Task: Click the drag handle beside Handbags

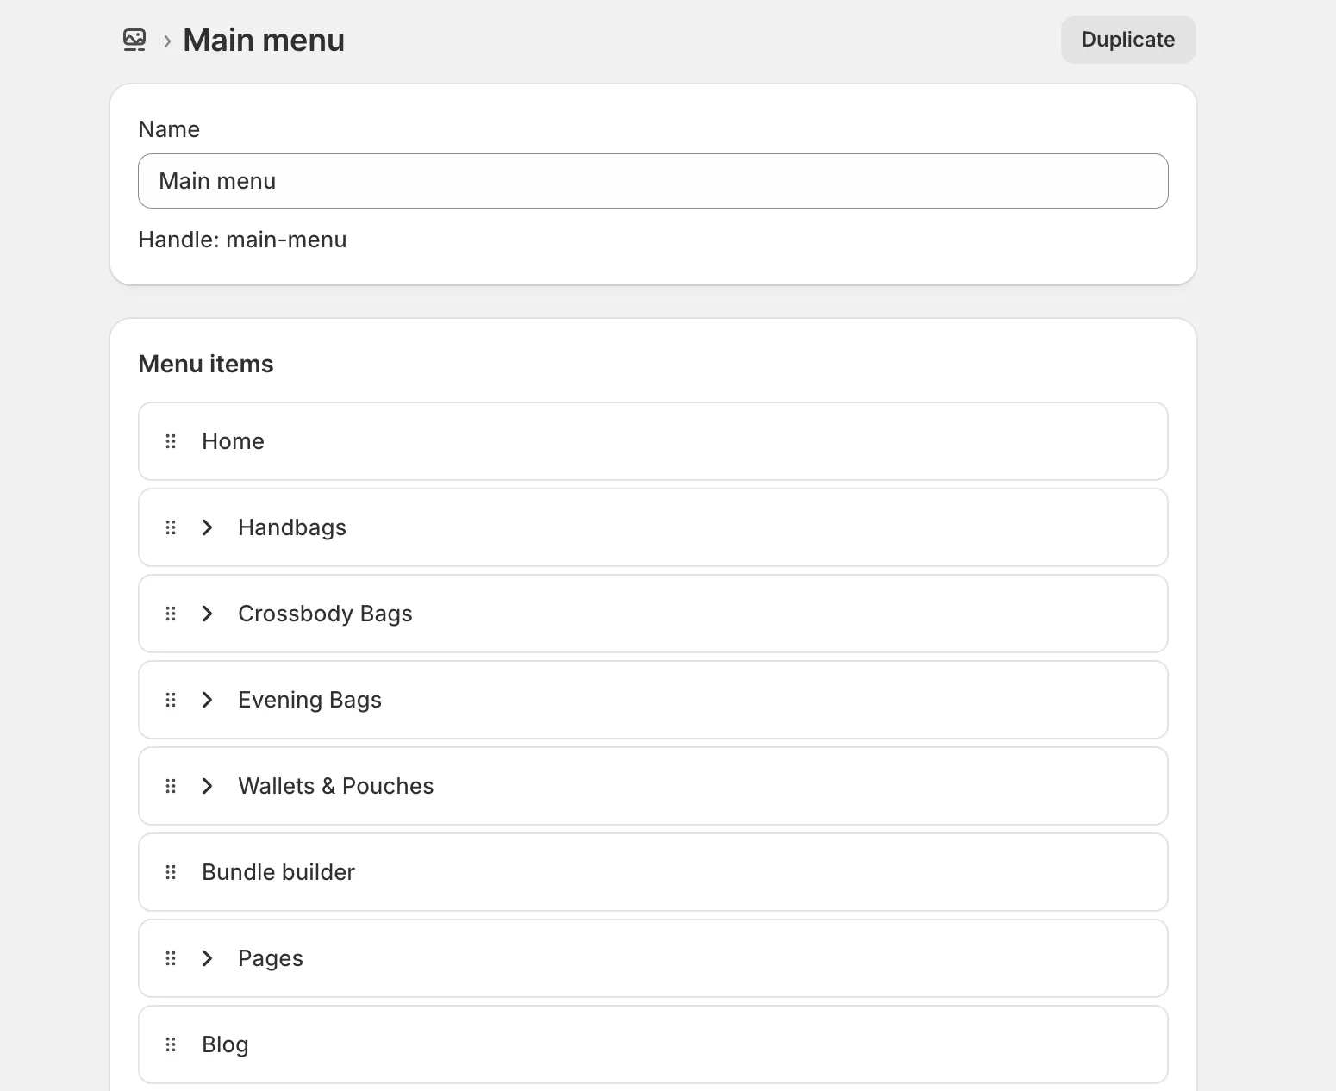Action: (170, 527)
